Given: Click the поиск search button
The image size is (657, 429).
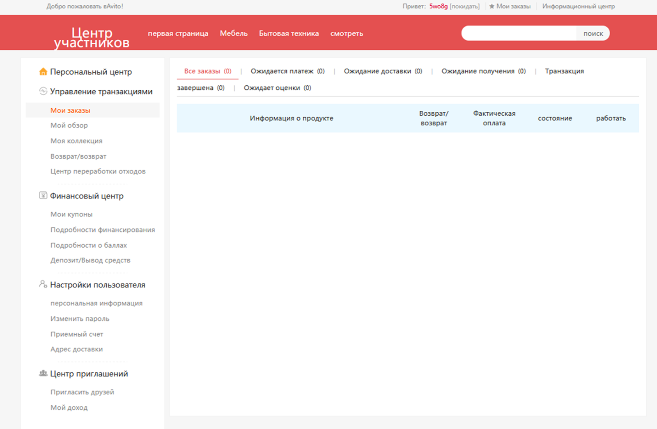Looking at the screenshot, I should (x=593, y=33).
